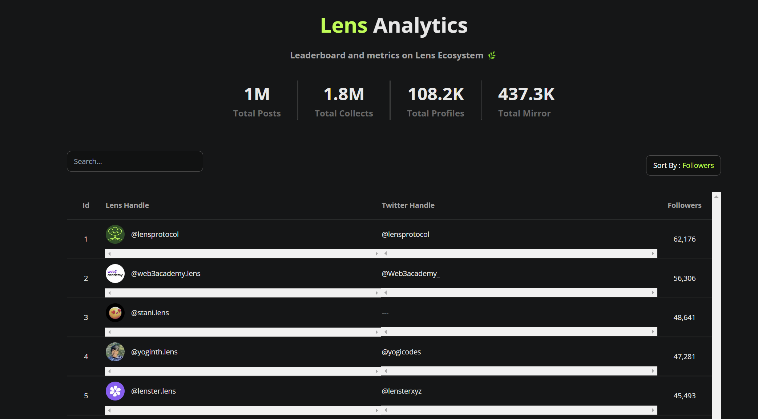This screenshot has width=758, height=419.
Task: Open the @lenster.lens handle
Action: coord(153,391)
